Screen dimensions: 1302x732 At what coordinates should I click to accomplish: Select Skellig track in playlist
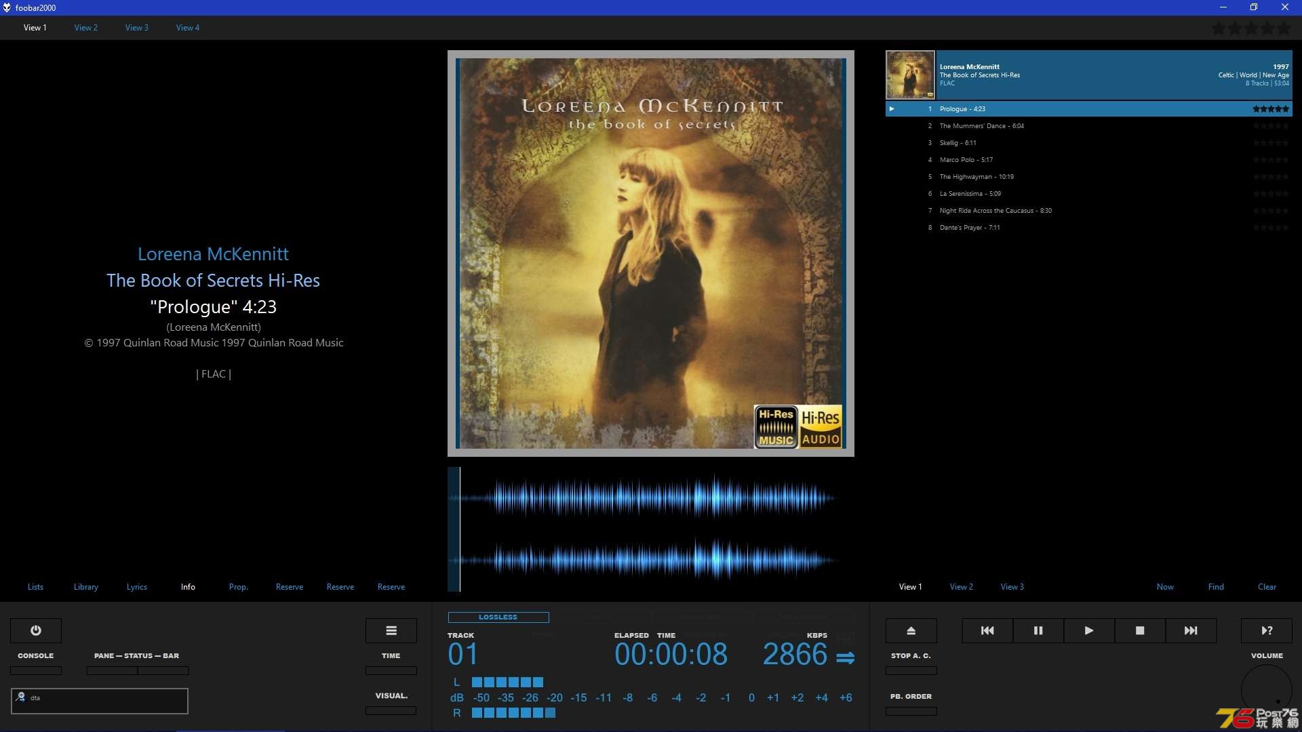coord(1089,143)
